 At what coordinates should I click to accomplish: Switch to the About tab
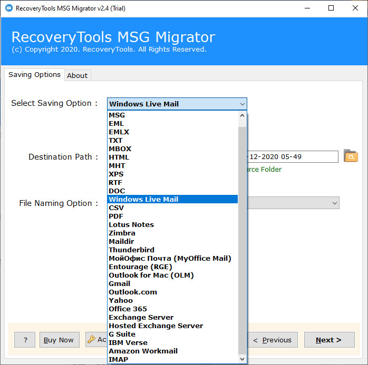pyautogui.click(x=78, y=75)
